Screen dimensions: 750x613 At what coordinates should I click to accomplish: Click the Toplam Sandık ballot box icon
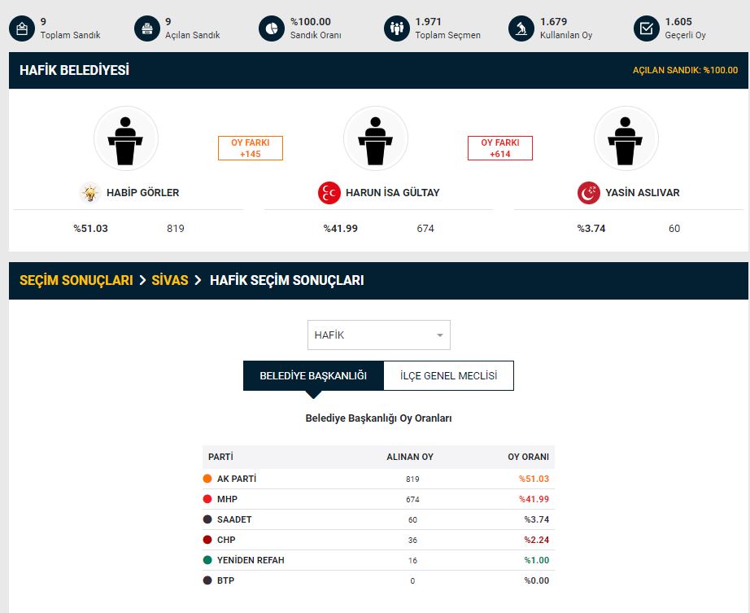22,28
